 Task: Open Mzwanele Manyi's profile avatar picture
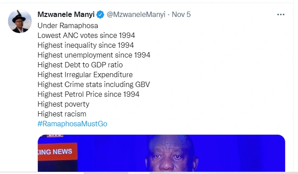click(x=20, y=21)
